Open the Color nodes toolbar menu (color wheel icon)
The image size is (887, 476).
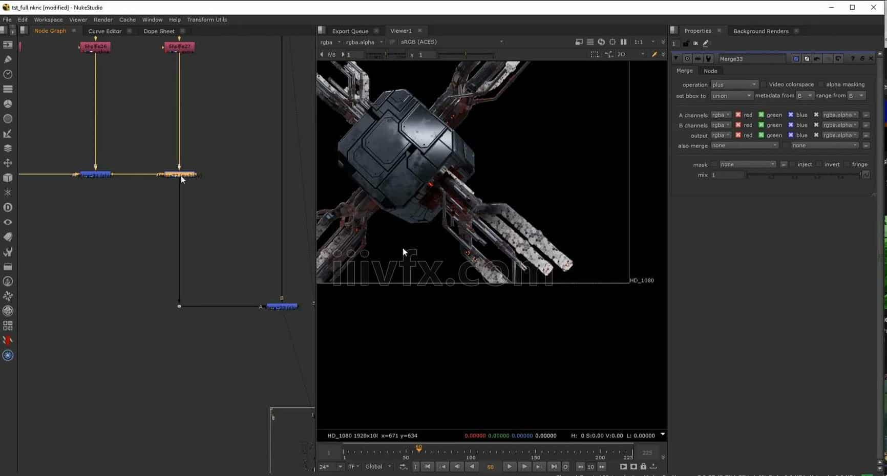[x=8, y=104]
